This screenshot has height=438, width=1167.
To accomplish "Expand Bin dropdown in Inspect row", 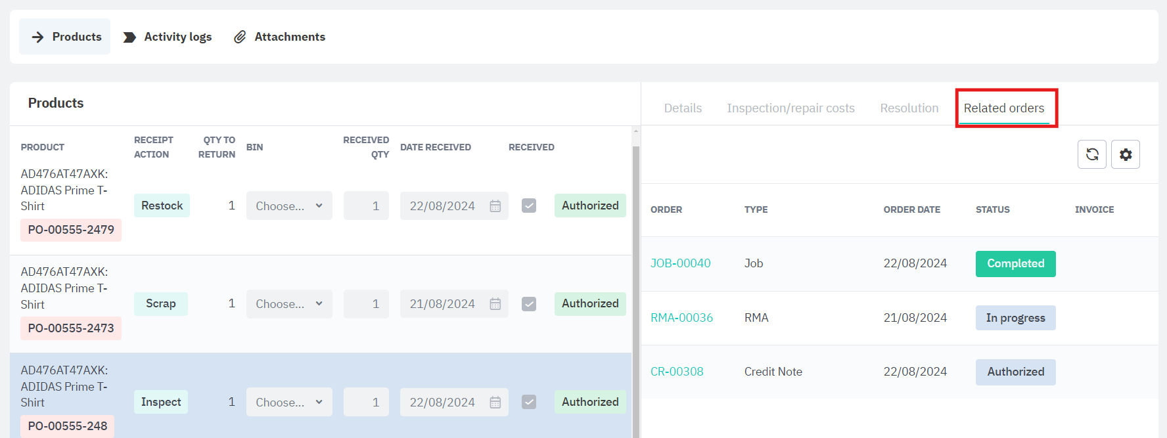I will pos(289,402).
